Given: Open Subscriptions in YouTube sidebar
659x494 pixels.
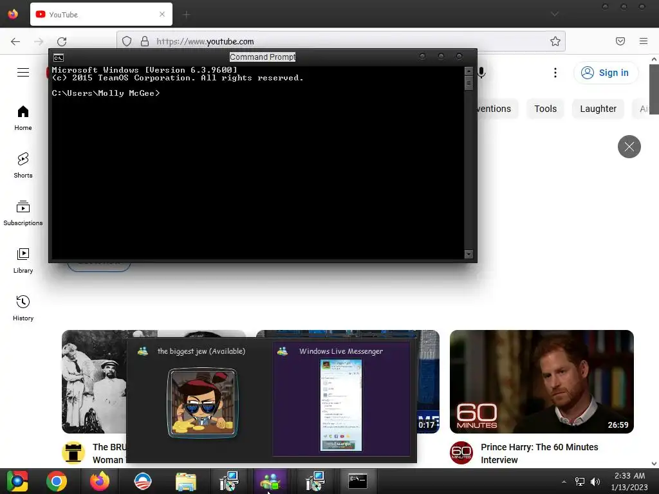Looking at the screenshot, I should 23,213.
